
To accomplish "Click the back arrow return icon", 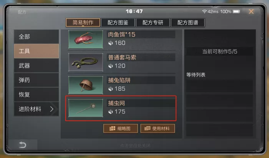I will coord(22,145).
